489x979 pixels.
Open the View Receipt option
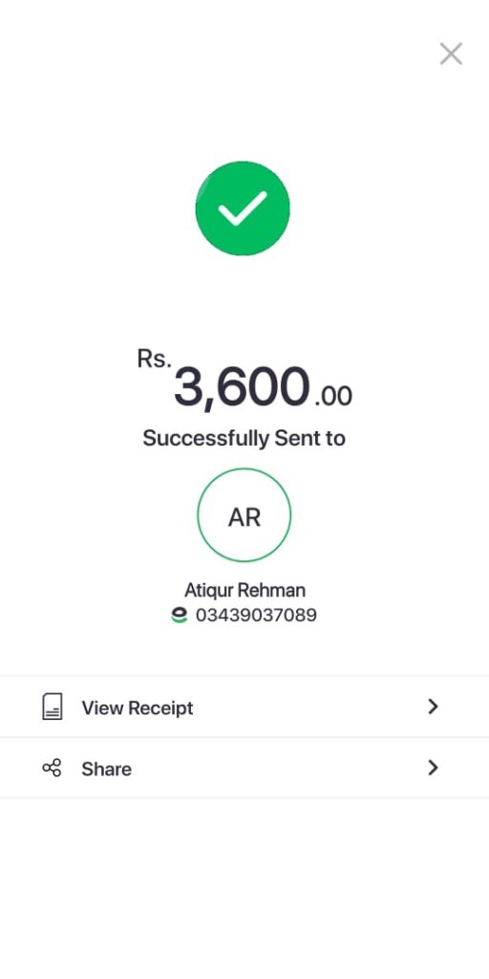(244, 707)
